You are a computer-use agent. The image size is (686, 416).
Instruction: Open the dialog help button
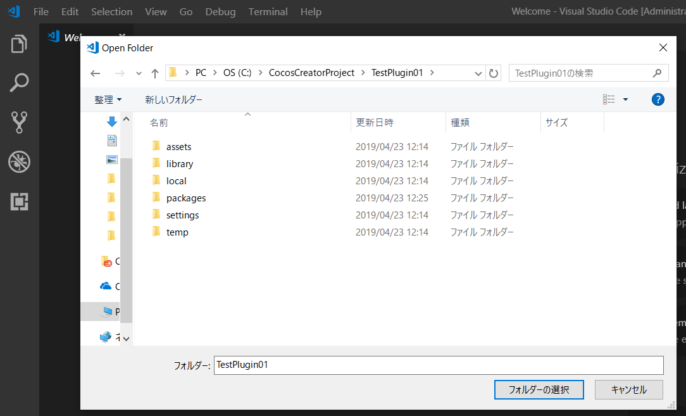(658, 99)
